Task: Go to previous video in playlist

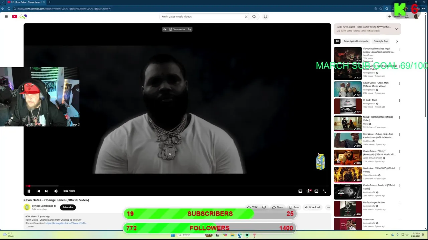Action: coord(38,191)
